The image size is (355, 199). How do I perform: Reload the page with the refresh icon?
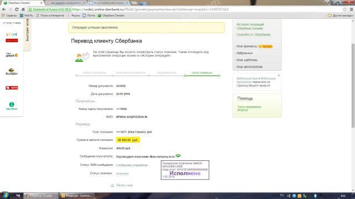17,9
